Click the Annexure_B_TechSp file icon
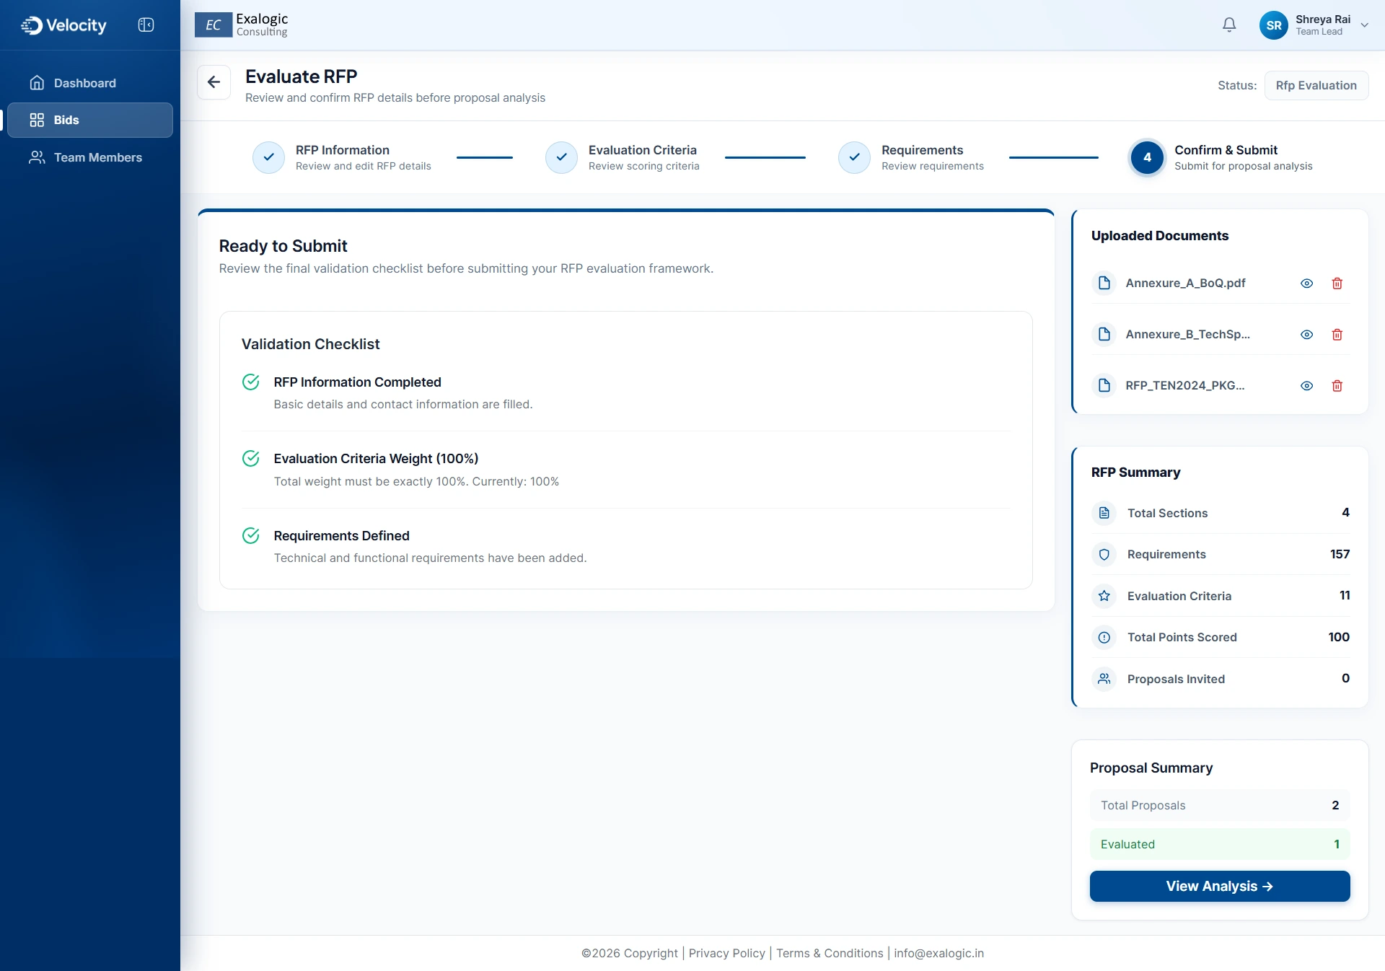This screenshot has height=971, width=1385. 1104,334
